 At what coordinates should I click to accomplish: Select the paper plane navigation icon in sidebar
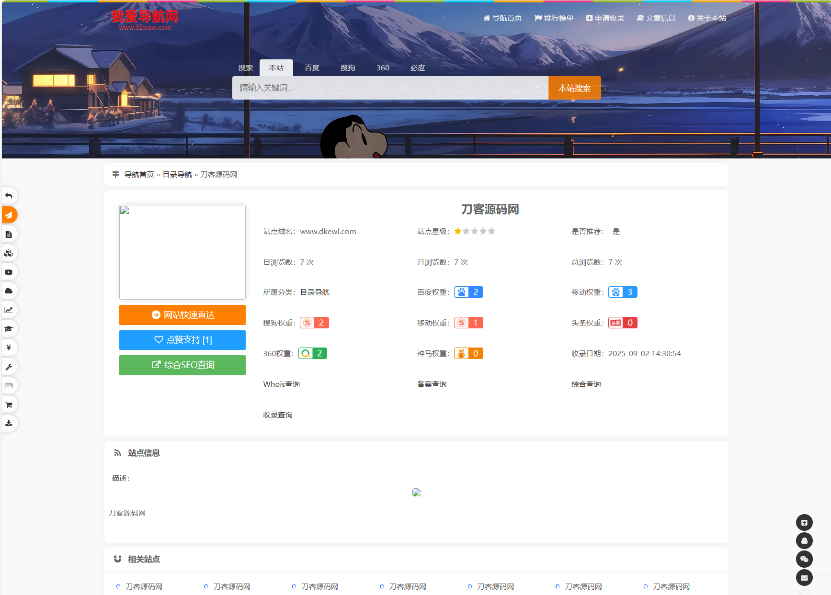click(9, 215)
